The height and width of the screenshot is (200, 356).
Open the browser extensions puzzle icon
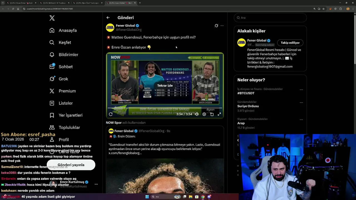340,9
